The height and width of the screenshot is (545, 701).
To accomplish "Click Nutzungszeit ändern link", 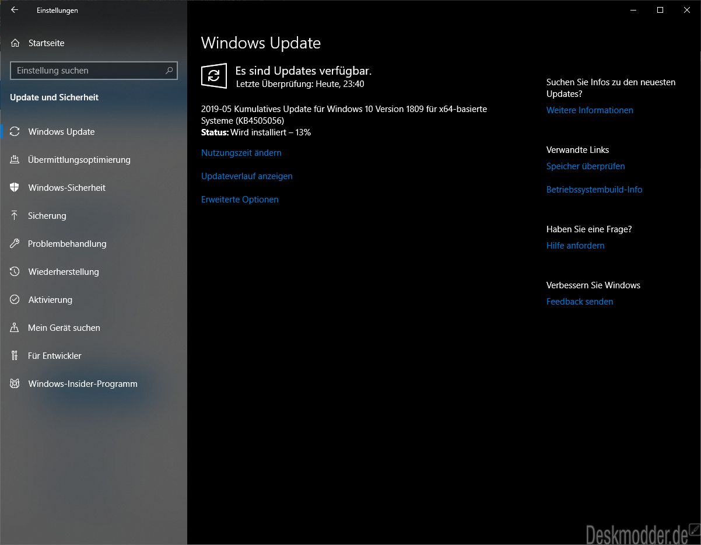I will 241,153.
